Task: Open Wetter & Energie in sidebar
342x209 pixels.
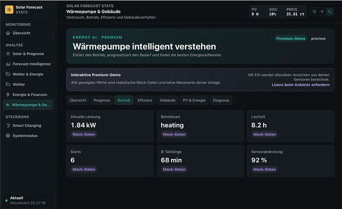Action: 28,74
